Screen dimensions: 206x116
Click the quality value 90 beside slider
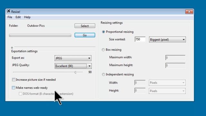click(90, 72)
